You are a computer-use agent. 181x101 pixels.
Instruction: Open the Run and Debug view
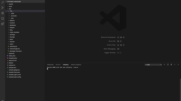point(3,13)
